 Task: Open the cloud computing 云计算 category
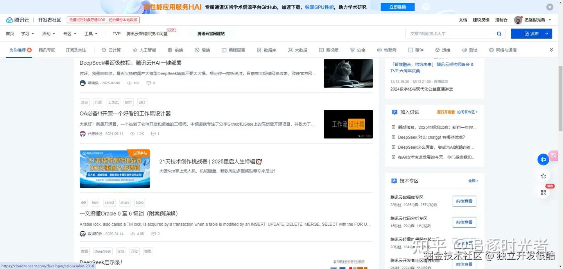tap(111, 50)
